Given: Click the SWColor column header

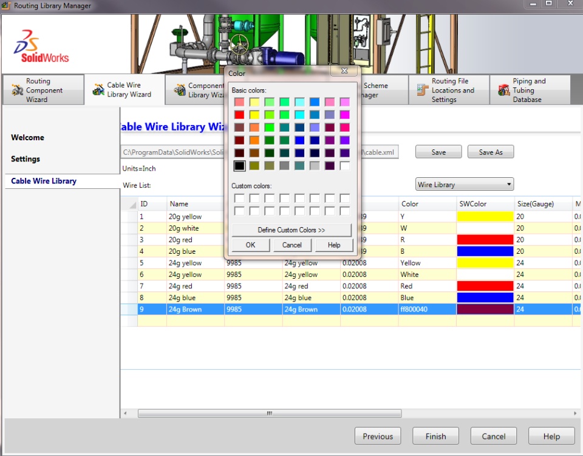Looking at the screenshot, I should tap(485, 203).
